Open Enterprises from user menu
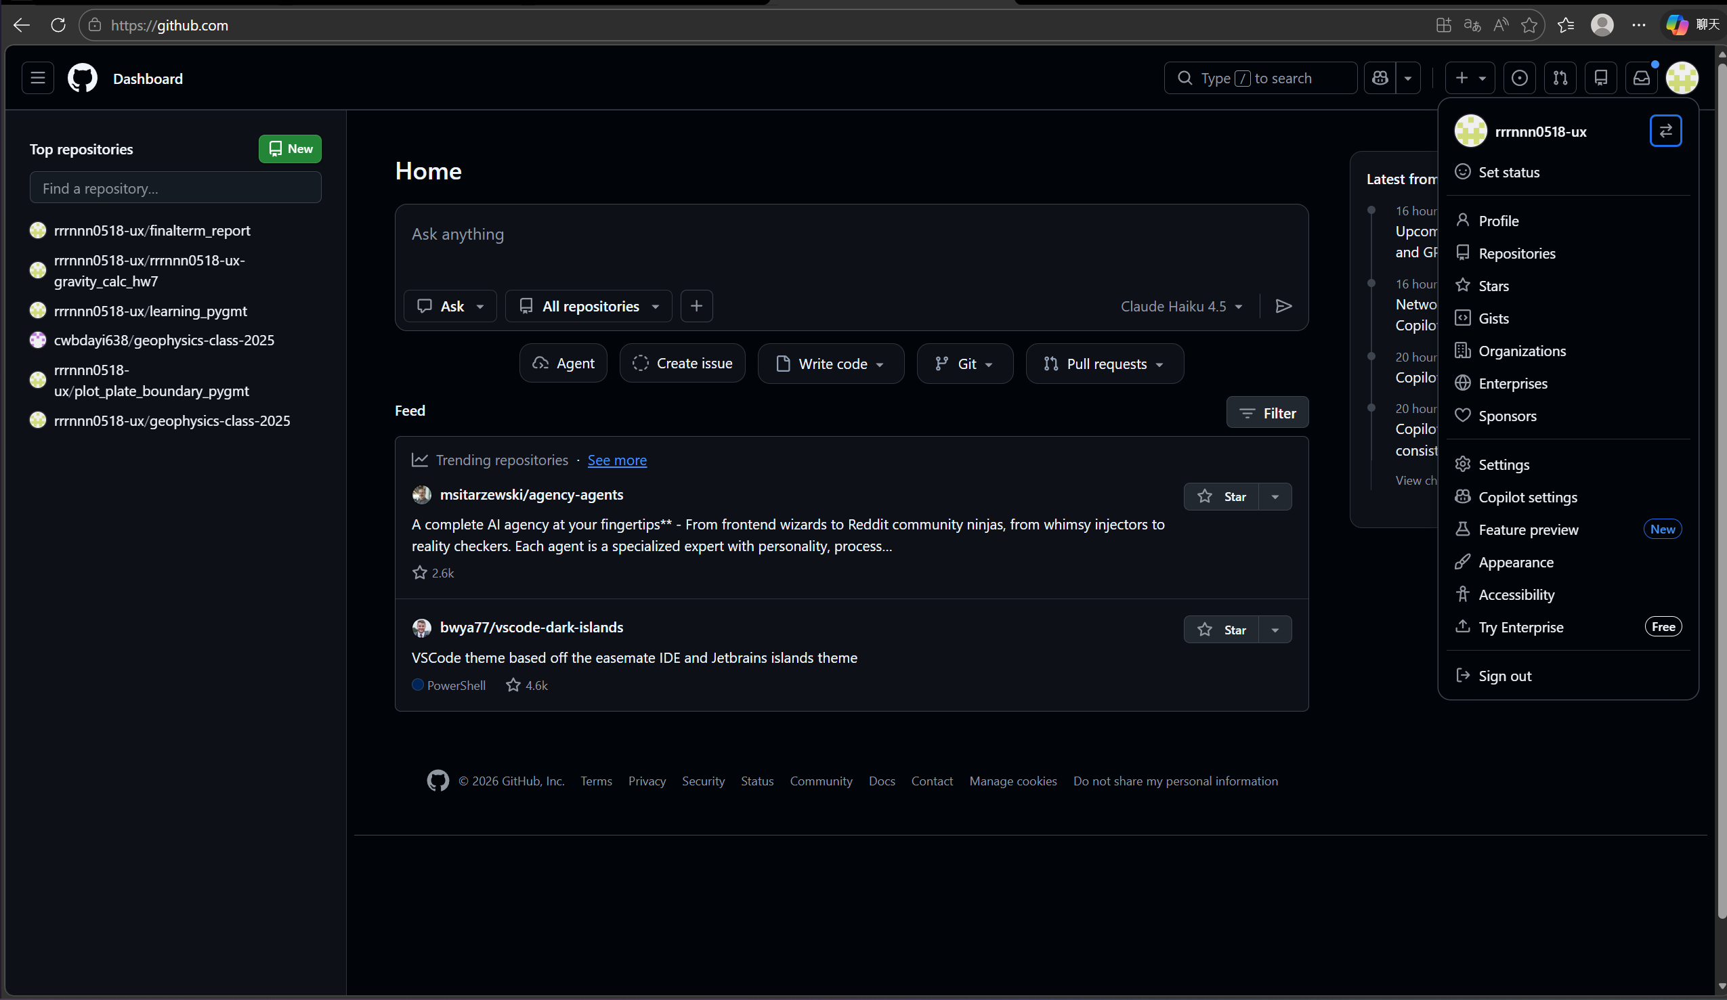1727x1000 pixels. click(1568, 384)
